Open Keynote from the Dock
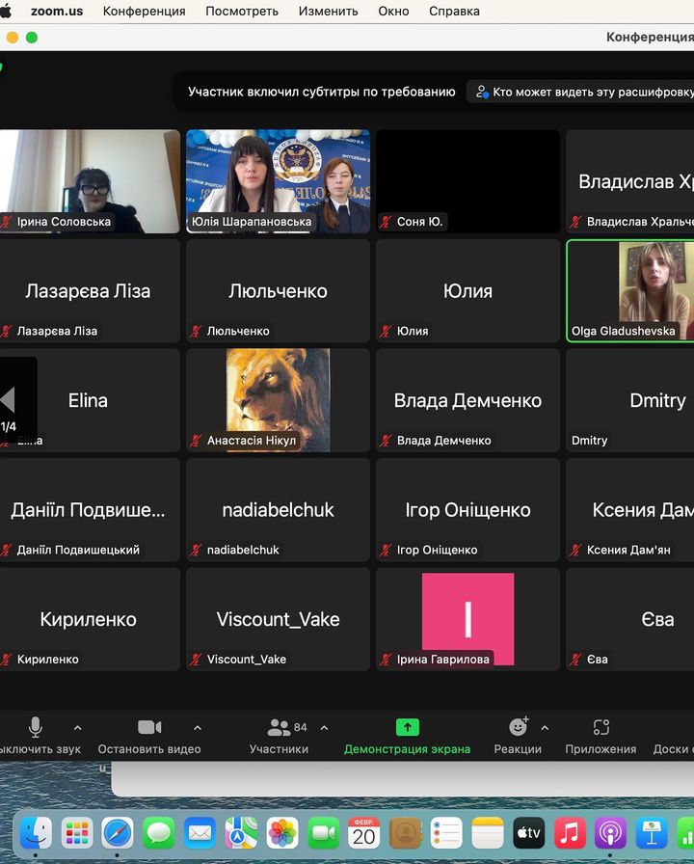This screenshot has height=864, width=694. [652, 832]
